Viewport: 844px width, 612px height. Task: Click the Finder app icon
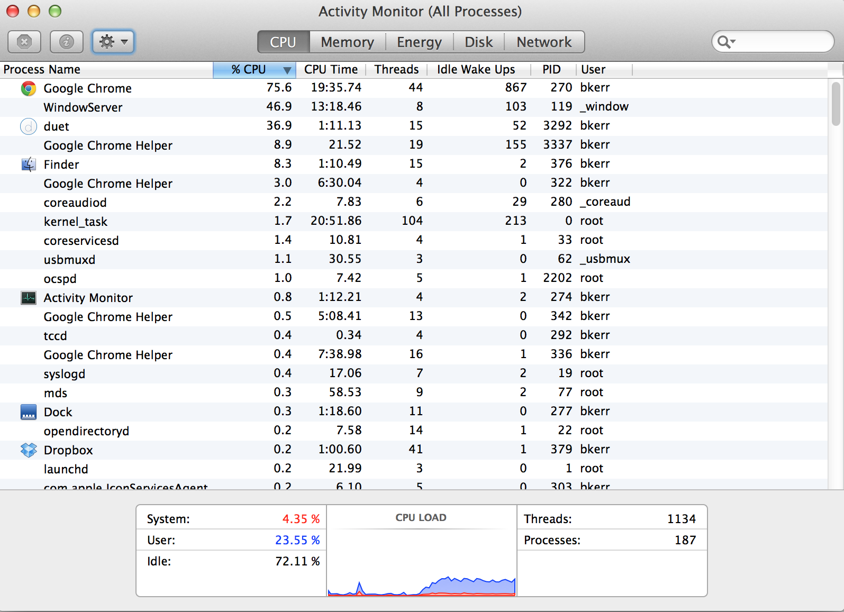point(29,165)
